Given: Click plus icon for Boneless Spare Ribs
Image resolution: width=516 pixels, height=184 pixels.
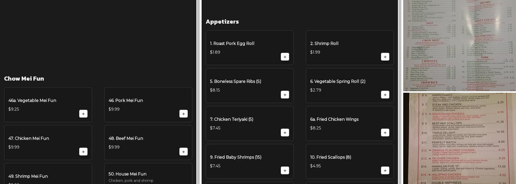Looking at the screenshot, I should tap(285, 95).
